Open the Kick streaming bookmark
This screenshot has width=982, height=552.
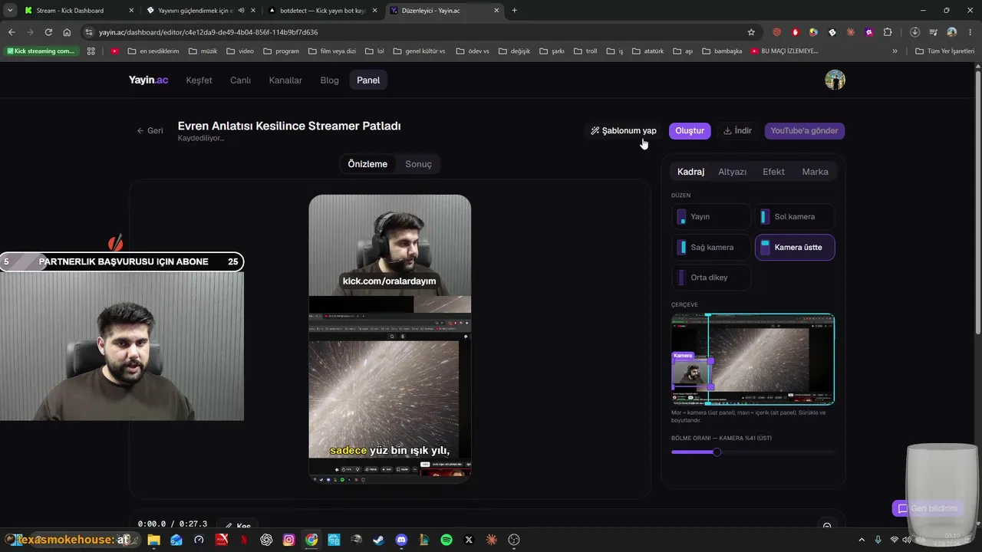pos(41,51)
